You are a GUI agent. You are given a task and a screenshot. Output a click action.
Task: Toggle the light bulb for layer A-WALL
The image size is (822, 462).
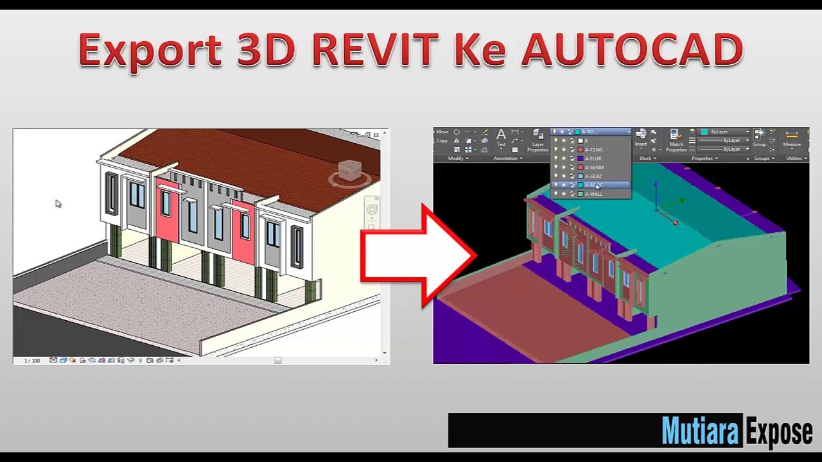pyautogui.click(x=555, y=194)
